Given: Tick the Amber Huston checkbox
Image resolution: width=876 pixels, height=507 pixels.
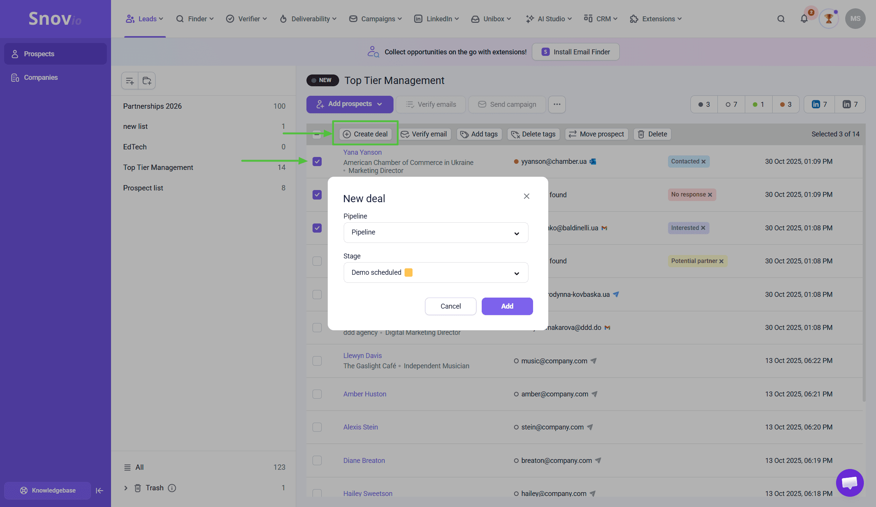Looking at the screenshot, I should (317, 394).
